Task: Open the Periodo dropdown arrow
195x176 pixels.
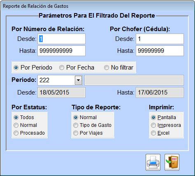Action: (x=78, y=80)
